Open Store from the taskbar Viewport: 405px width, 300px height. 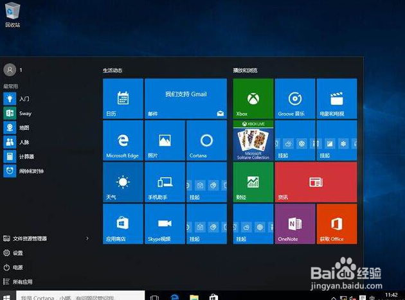pos(213,297)
